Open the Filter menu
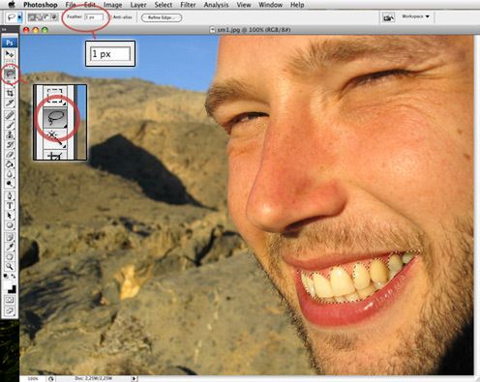This screenshot has height=382, width=480. click(x=188, y=5)
